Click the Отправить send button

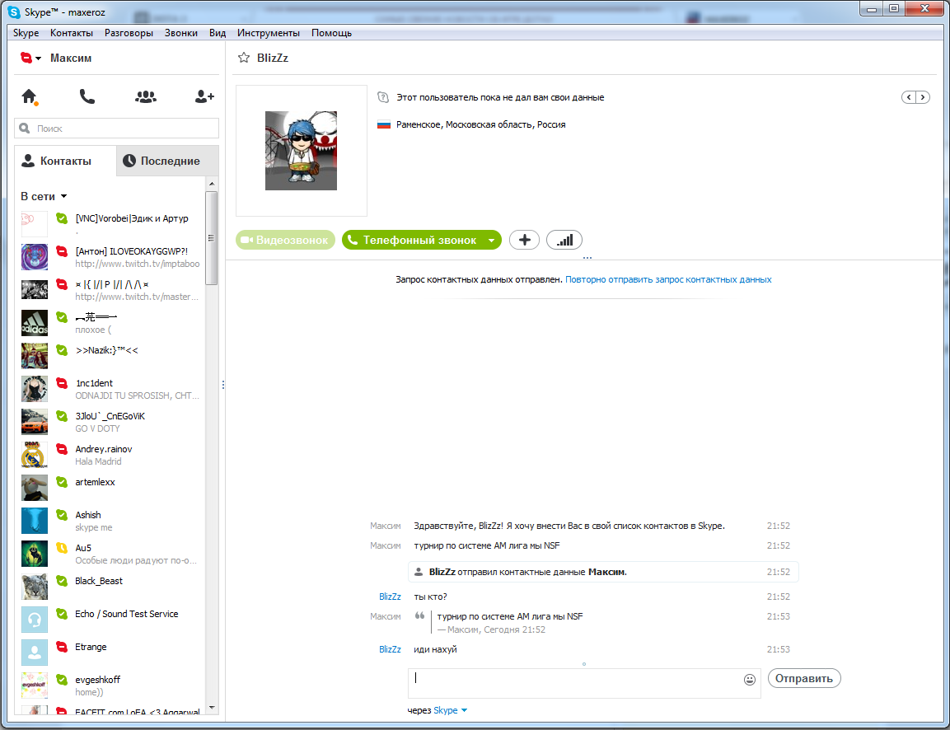coord(804,679)
